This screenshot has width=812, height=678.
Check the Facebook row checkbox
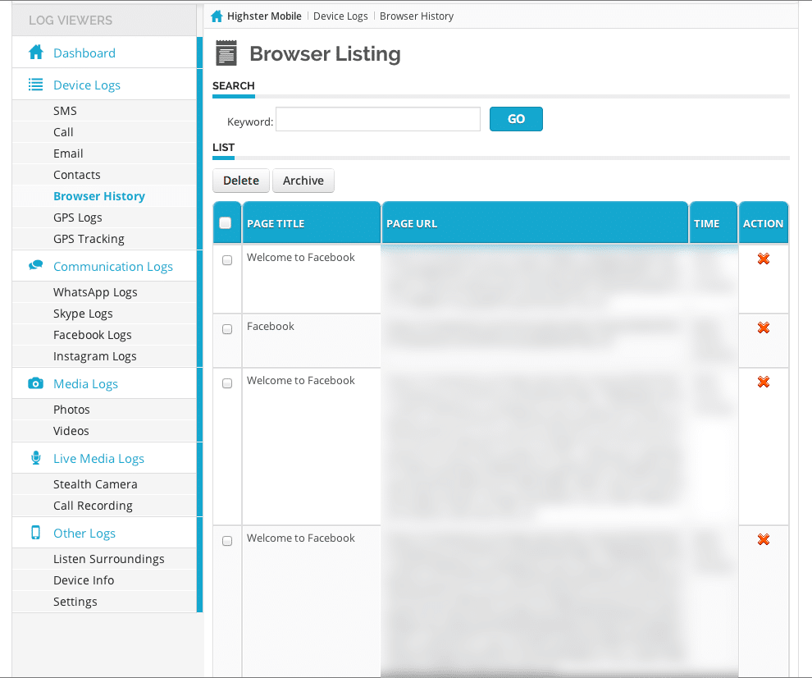click(x=227, y=329)
